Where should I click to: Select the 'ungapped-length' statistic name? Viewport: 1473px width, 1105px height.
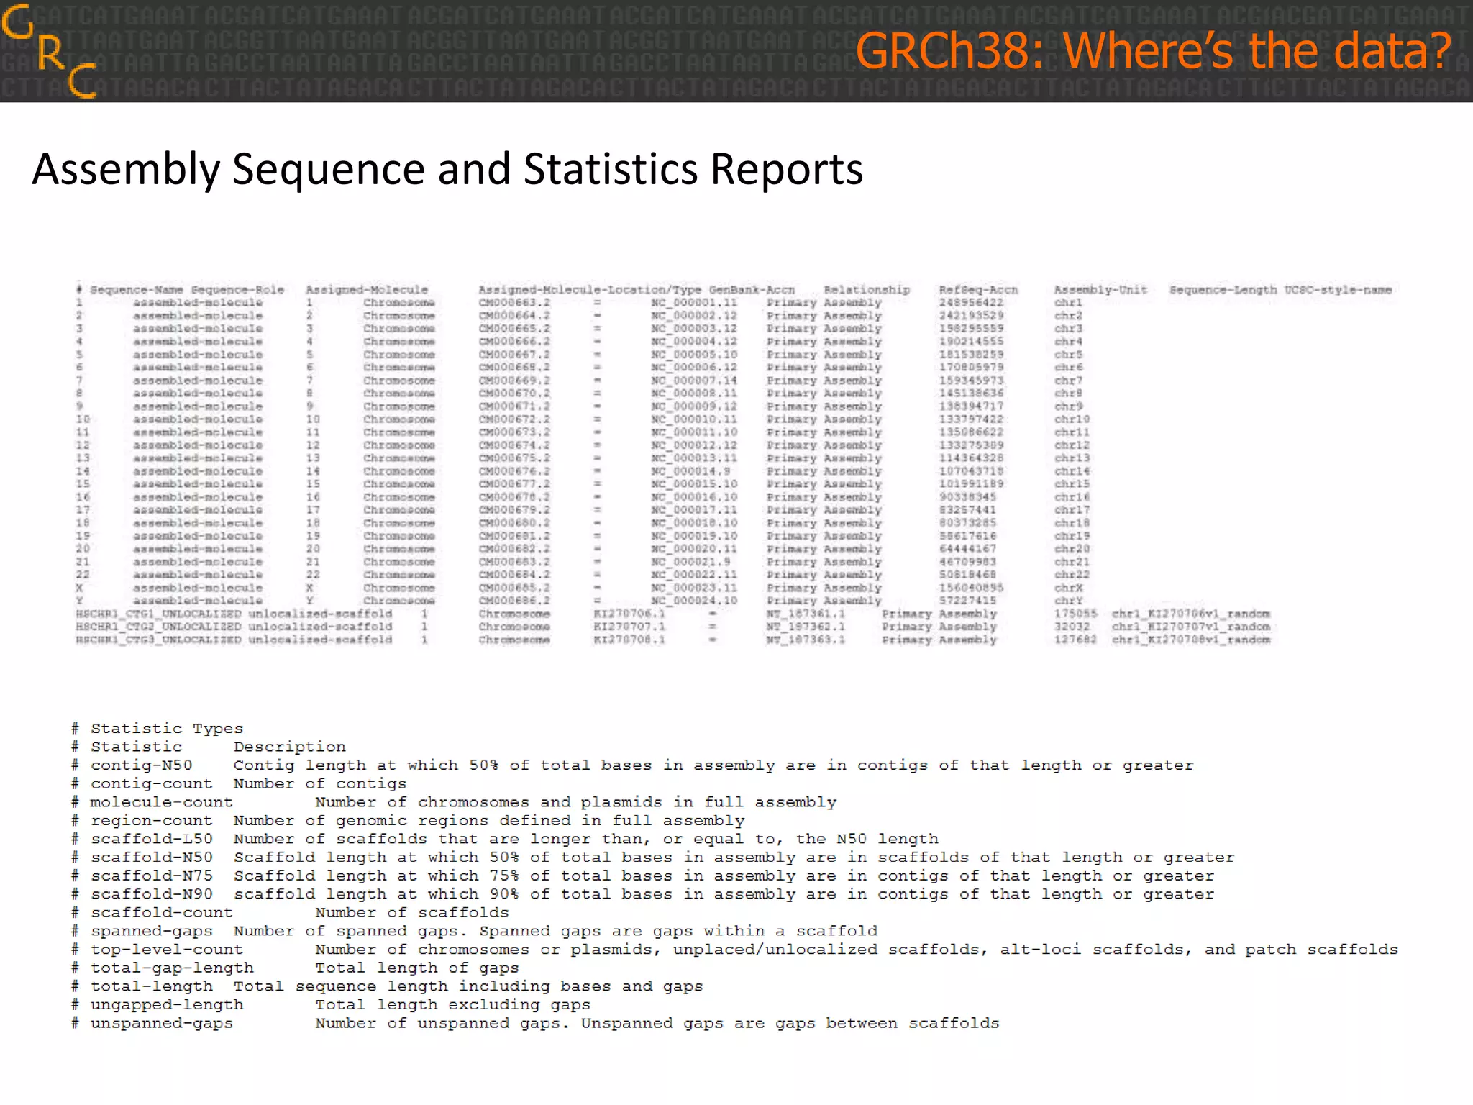pyautogui.click(x=167, y=1005)
